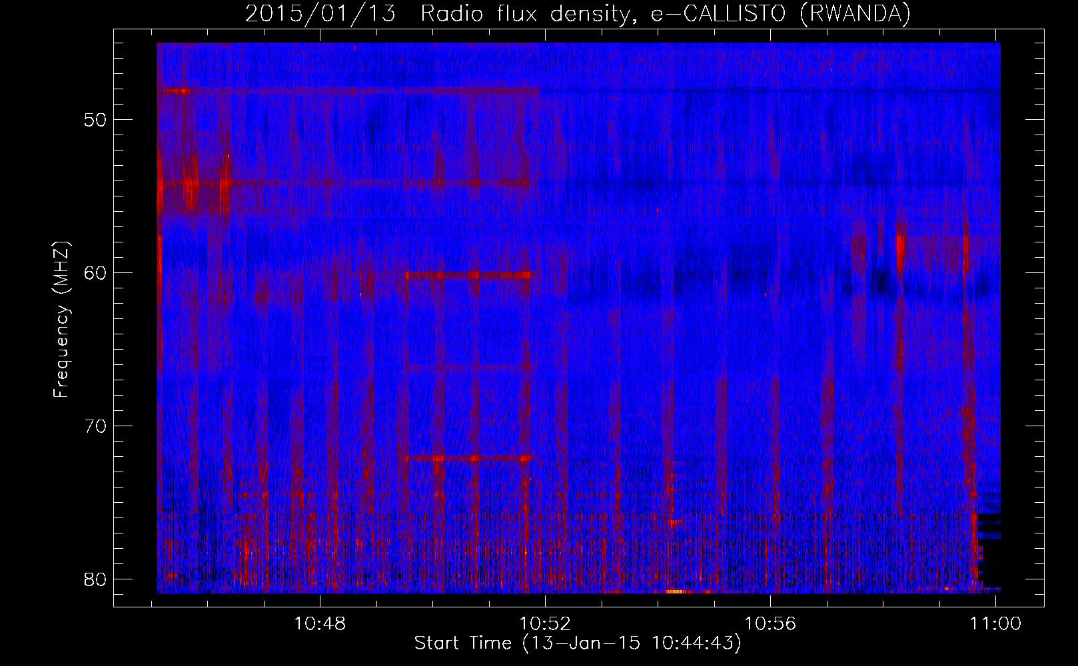The width and height of the screenshot is (1078, 666).
Task: Select the 60 frequency tick label
Action: (x=96, y=272)
